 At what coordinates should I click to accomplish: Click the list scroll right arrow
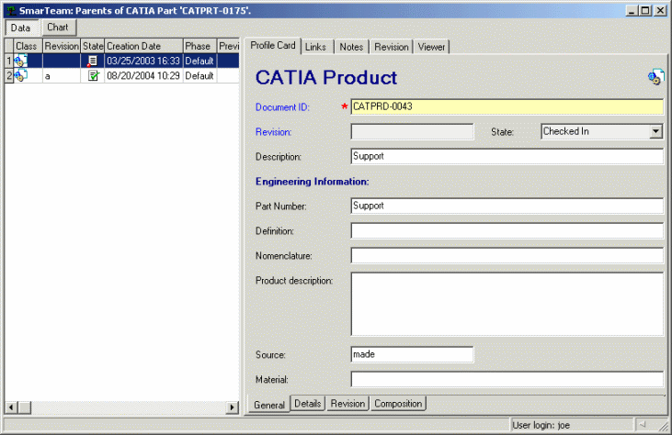tap(233, 407)
